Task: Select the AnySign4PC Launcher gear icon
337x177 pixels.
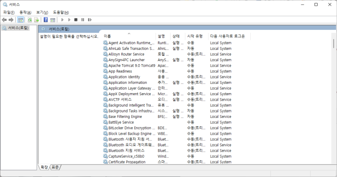Action: (105, 60)
